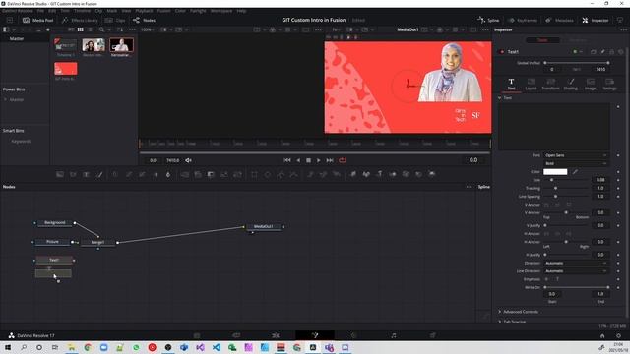The image size is (630, 354).
Task: Open the Playback menu
Action: point(144,11)
